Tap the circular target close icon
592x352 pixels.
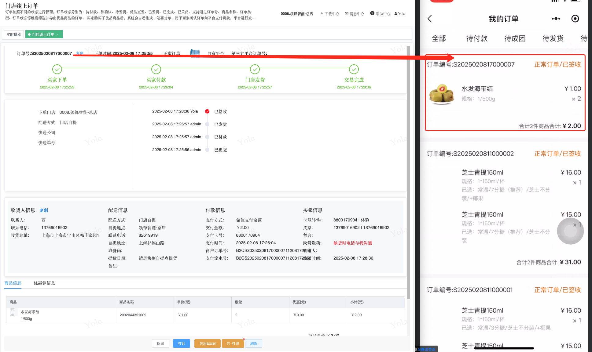point(575,19)
